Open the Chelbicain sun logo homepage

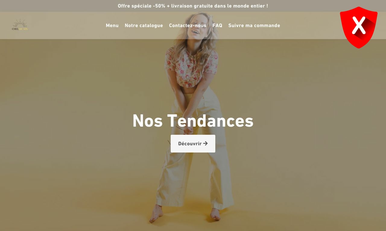coord(20,25)
